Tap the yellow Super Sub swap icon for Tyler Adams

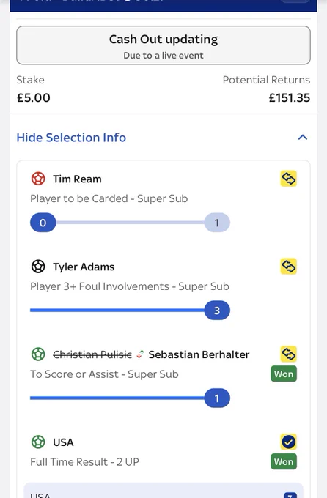[x=289, y=266]
